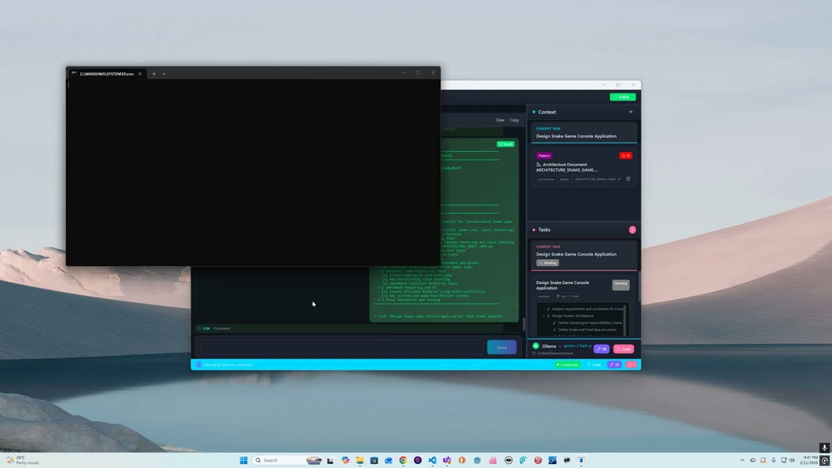Toggle 'Define Snake and Food data structures' checkbox
832x468 pixels.
coord(554,330)
